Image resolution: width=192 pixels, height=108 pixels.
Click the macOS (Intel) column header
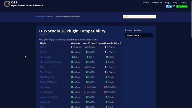click(x=90, y=43)
